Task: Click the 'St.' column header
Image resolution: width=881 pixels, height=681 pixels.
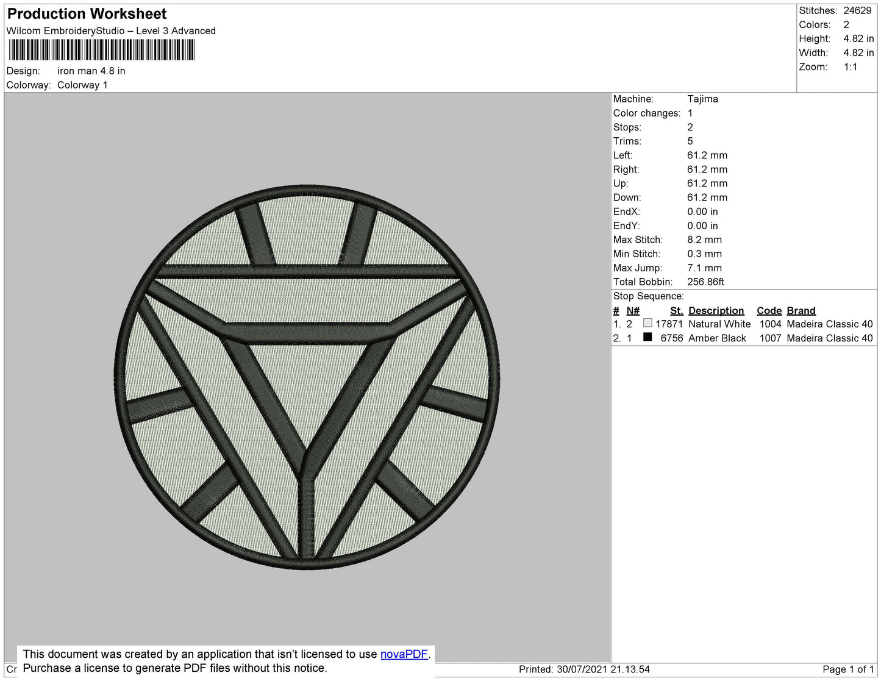Action: pos(676,310)
